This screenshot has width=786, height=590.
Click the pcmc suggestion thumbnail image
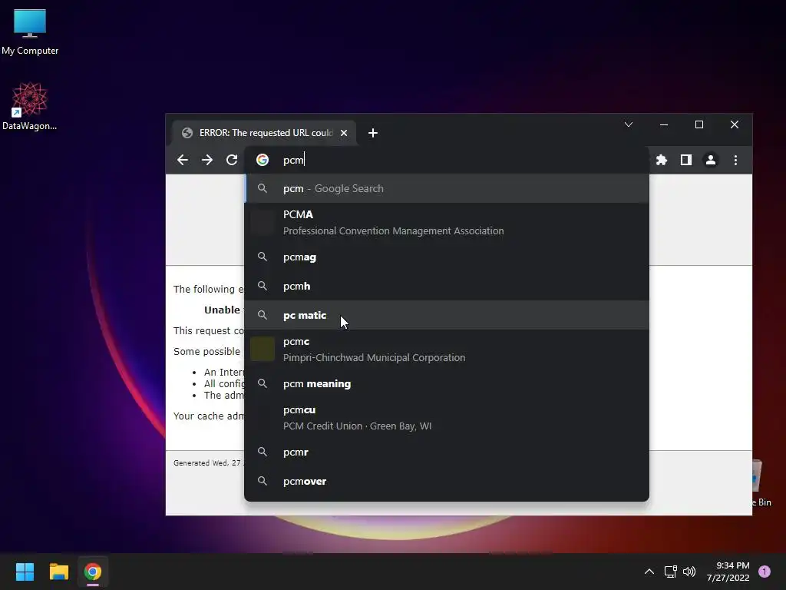263,350
